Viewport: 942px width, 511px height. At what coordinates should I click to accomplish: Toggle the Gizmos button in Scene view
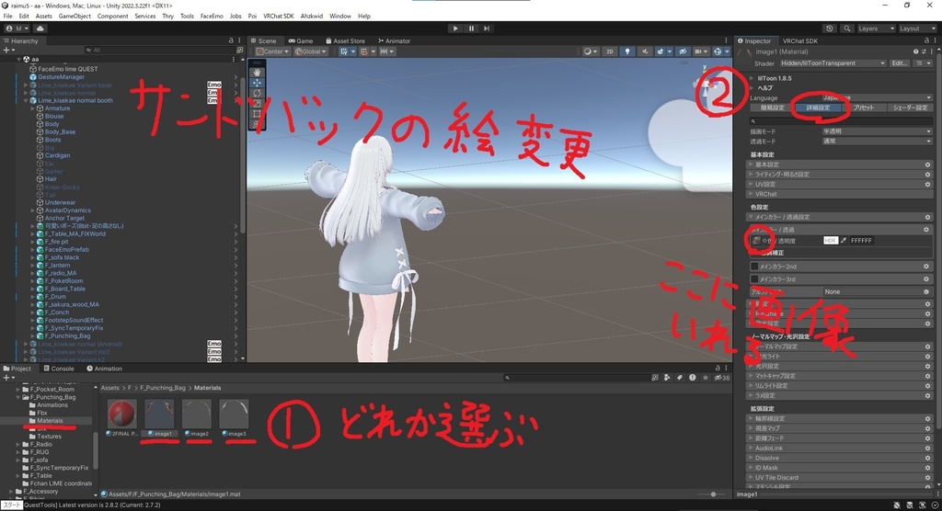coord(719,51)
